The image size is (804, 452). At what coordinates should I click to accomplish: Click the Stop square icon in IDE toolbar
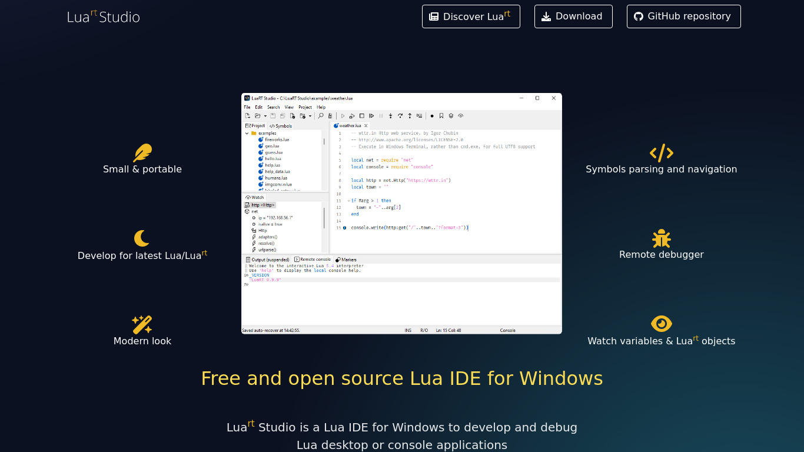tap(362, 116)
